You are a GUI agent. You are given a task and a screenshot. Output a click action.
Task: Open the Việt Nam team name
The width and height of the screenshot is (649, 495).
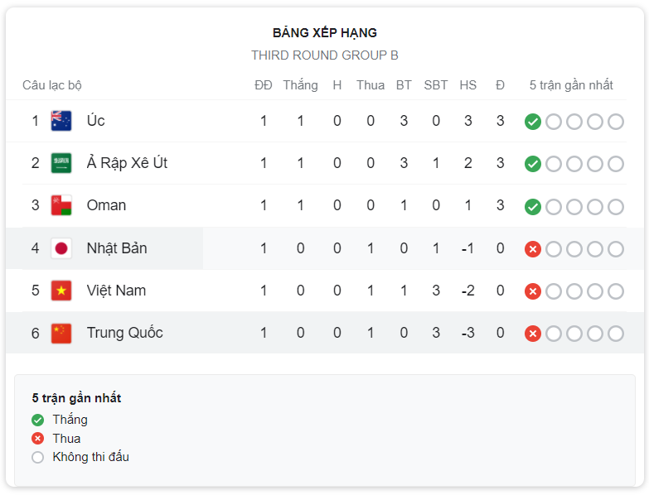tap(116, 291)
